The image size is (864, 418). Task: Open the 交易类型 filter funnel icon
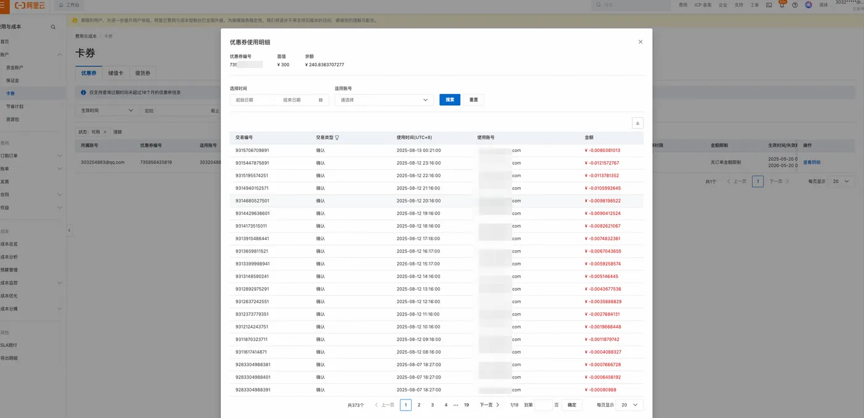pos(337,138)
